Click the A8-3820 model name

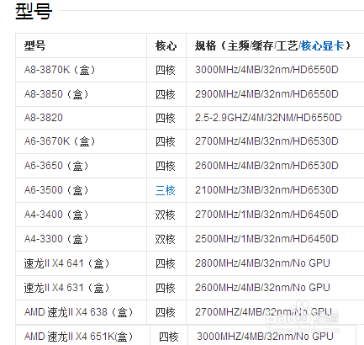click(x=44, y=118)
